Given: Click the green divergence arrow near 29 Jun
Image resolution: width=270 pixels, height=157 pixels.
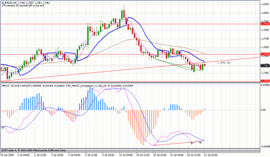Looking at the screenshot, I should pos(3,128).
